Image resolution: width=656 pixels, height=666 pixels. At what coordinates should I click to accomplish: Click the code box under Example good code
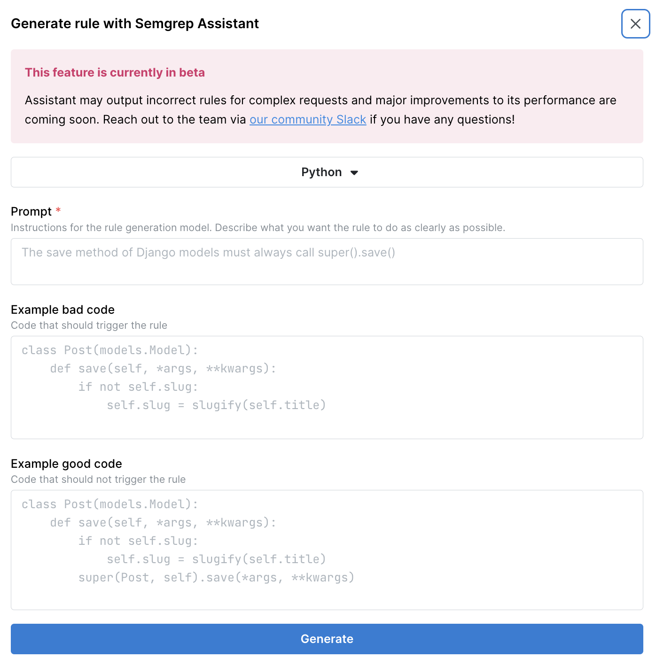coord(327,550)
